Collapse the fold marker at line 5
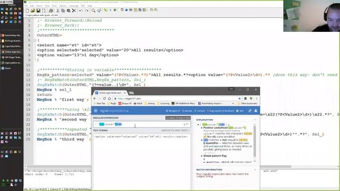Image resolution: width=340 pixels, height=191 pixels. click(x=35, y=40)
